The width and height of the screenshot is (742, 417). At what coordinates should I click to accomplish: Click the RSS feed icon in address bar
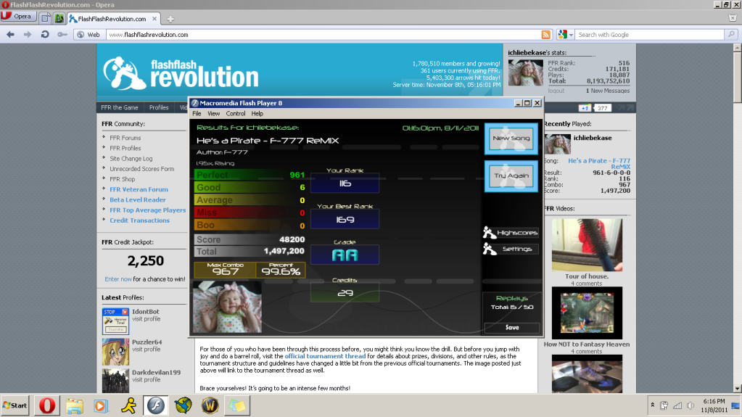pos(546,34)
